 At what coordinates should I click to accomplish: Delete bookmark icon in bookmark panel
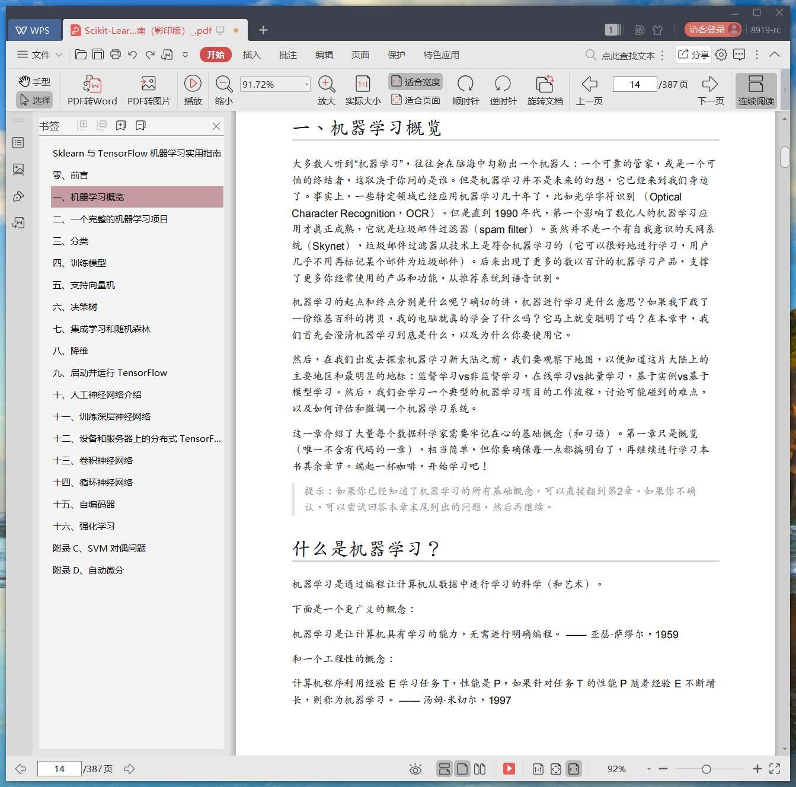pos(140,125)
